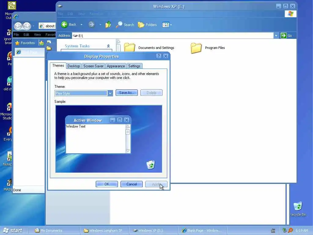Click the Save As... button
The image size is (313, 235).
pos(127,93)
